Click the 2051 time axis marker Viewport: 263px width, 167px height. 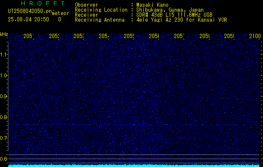[x=28, y=36]
